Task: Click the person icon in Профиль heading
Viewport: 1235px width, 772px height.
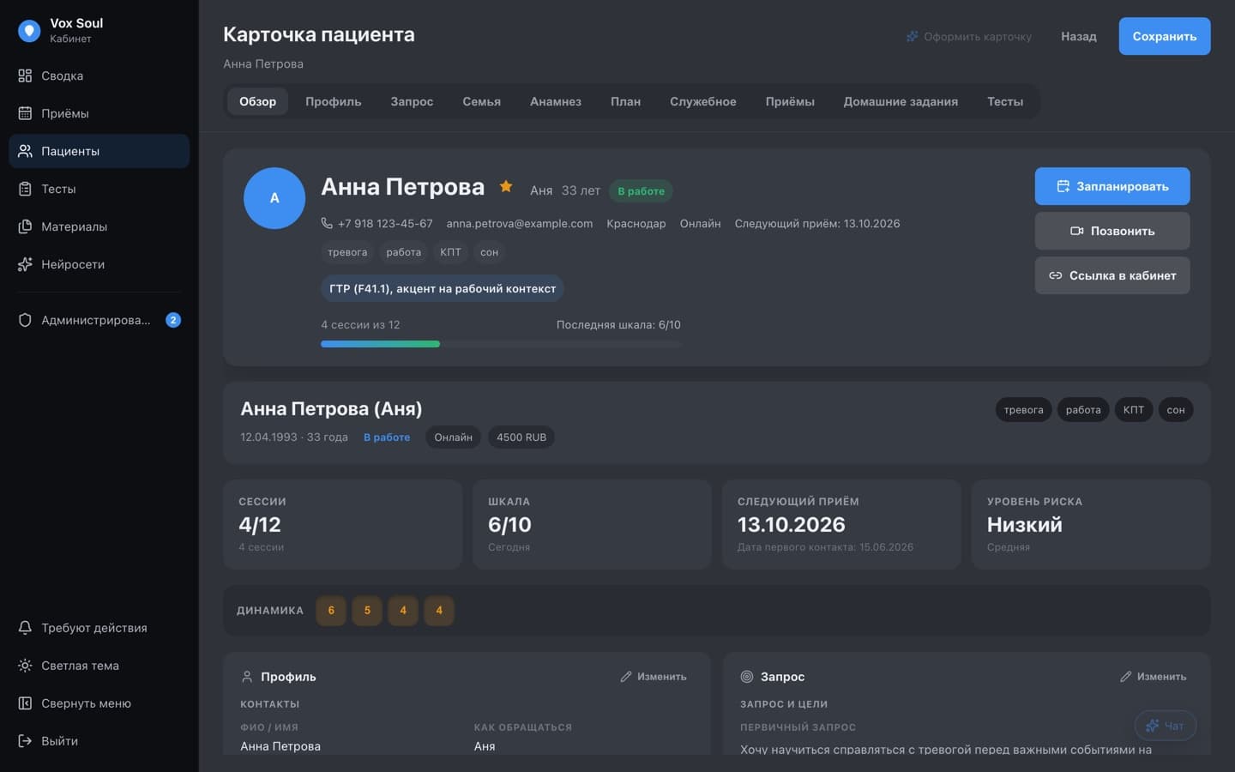Action: tap(247, 677)
